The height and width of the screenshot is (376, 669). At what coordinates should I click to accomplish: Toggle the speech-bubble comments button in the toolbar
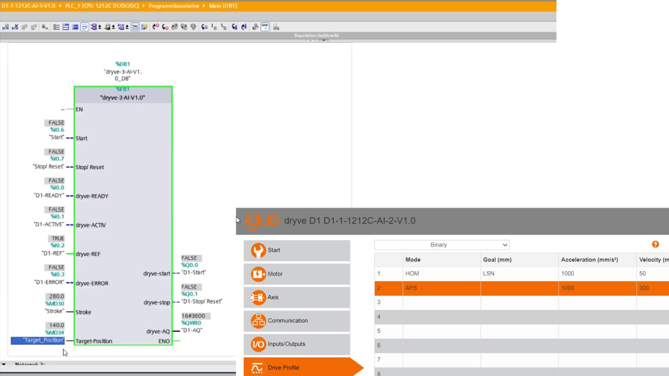[84, 27]
